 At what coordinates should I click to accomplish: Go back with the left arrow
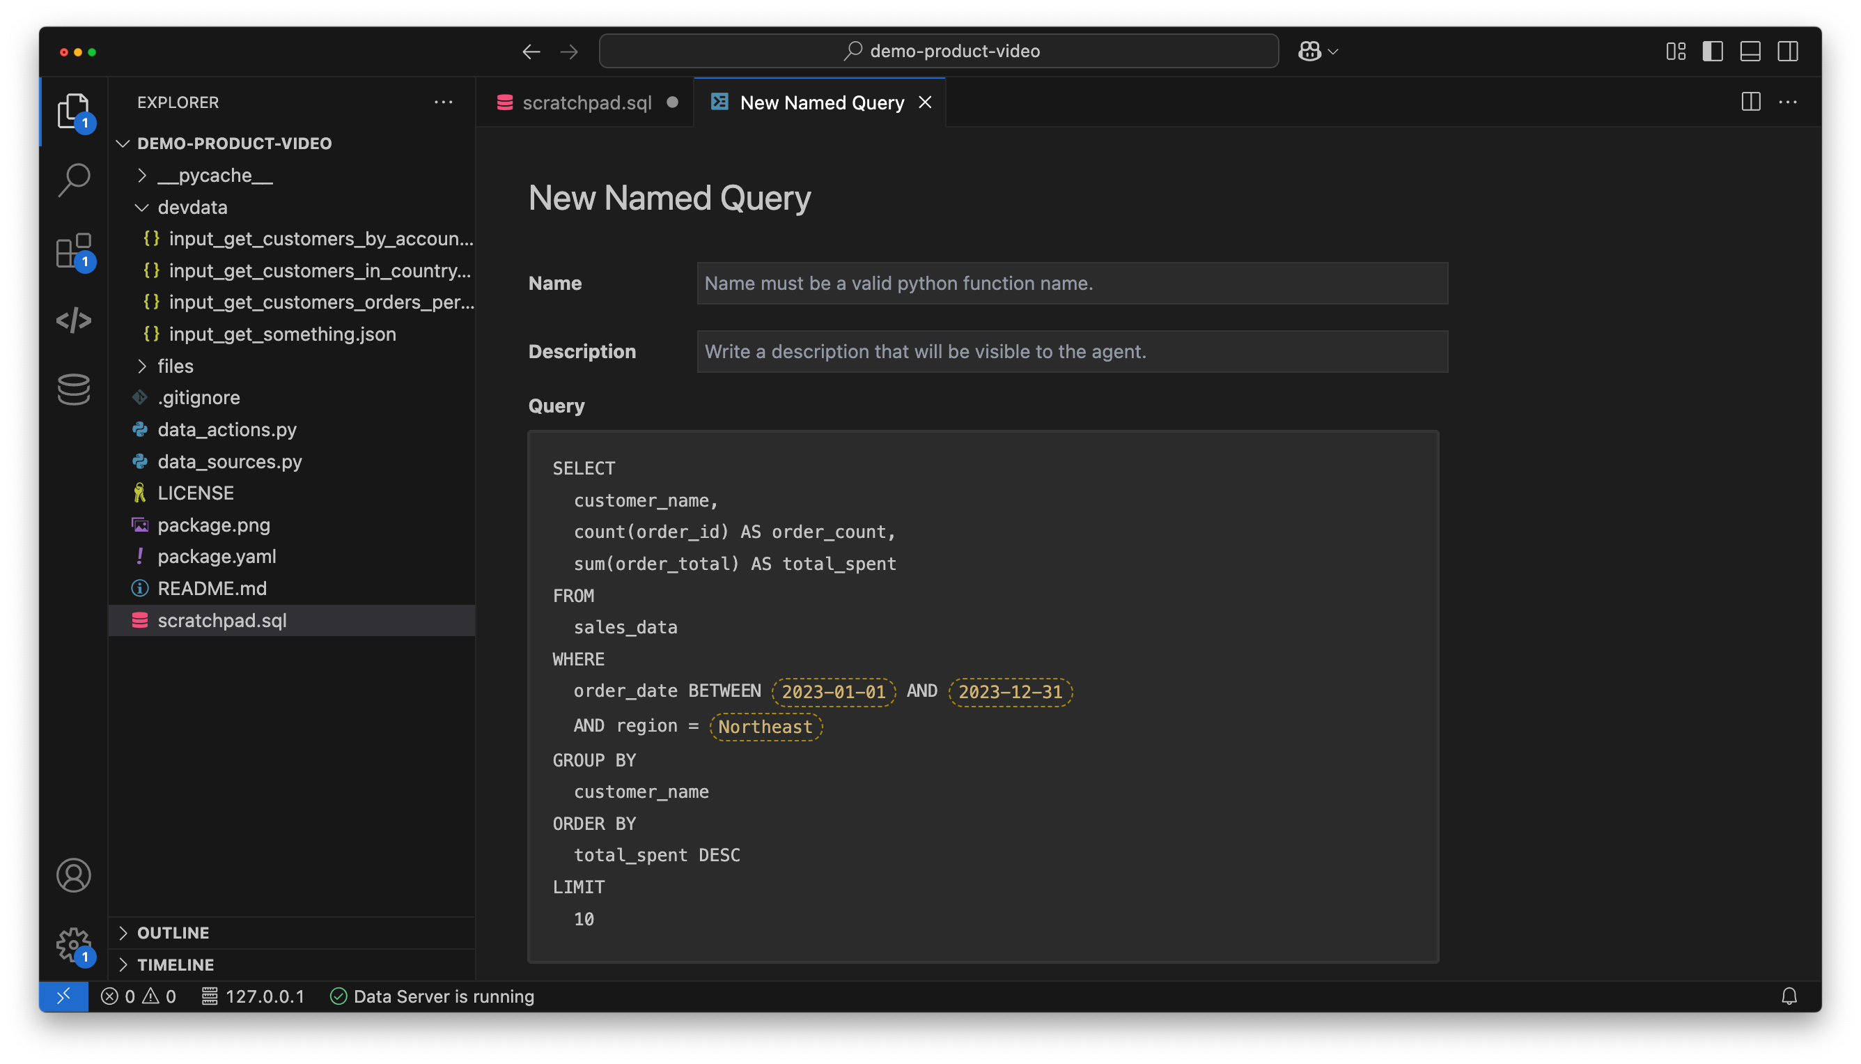coord(531,51)
